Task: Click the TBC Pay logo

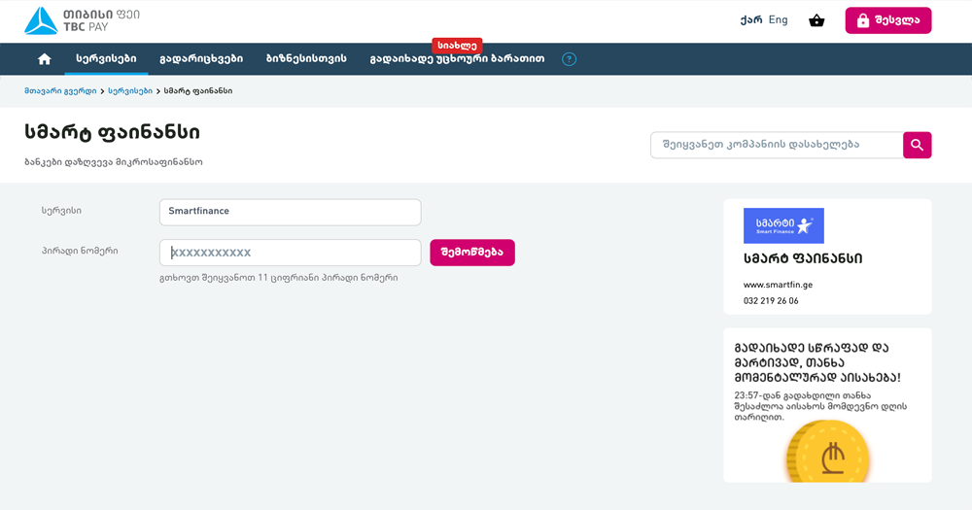Action: pos(82,21)
